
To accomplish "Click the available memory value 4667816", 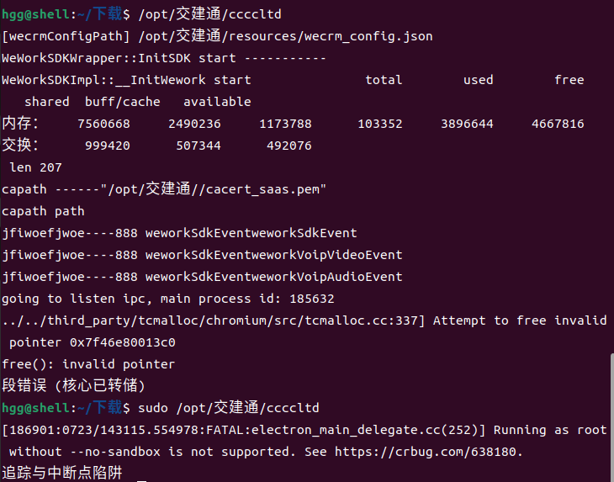I will [x=558, y=124].
